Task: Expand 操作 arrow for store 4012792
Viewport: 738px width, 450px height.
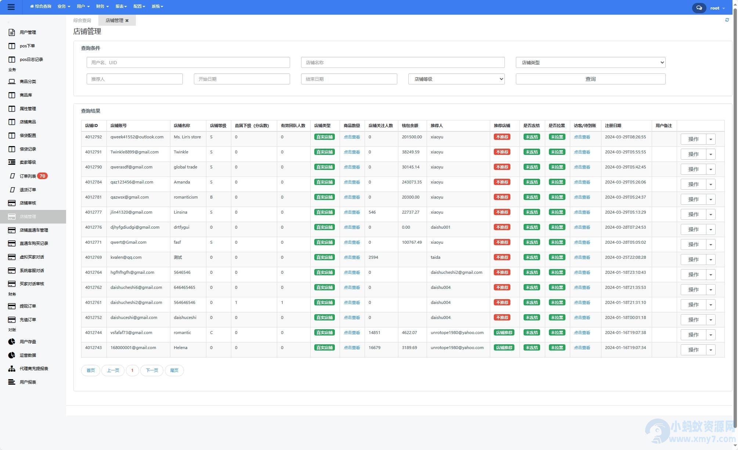Action: [711, 139]
